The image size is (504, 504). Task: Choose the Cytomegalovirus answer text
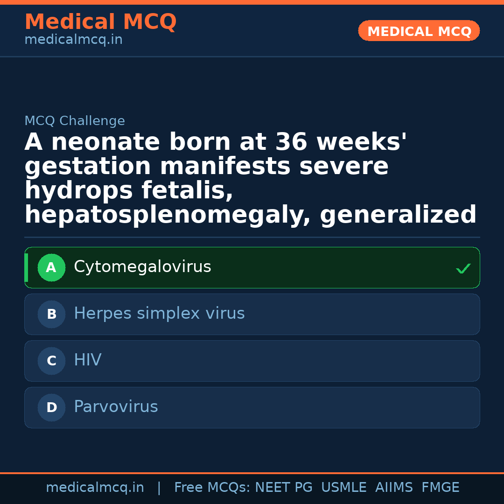pos(142,267)
